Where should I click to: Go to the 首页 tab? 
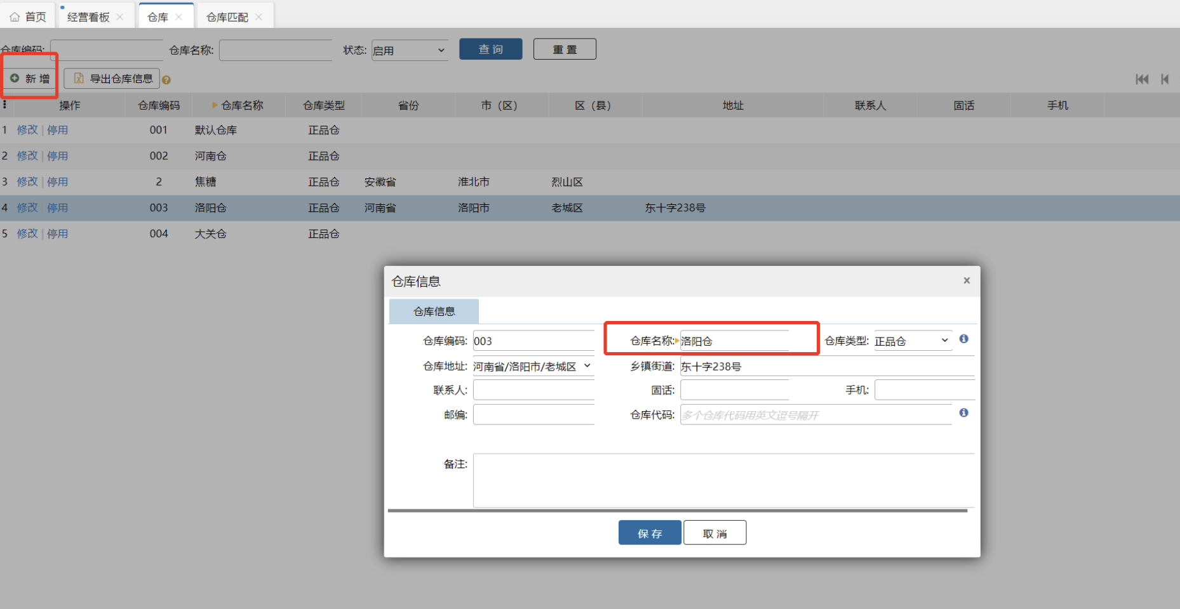click(x=36, y=17)
